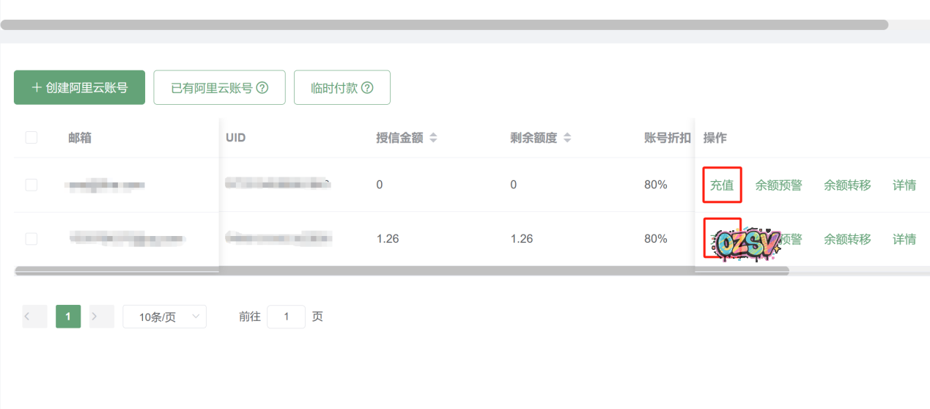The width and height of the screenshot is (930, 409).
Task: Click 充值 in the first row
Action: click(722, 185)
